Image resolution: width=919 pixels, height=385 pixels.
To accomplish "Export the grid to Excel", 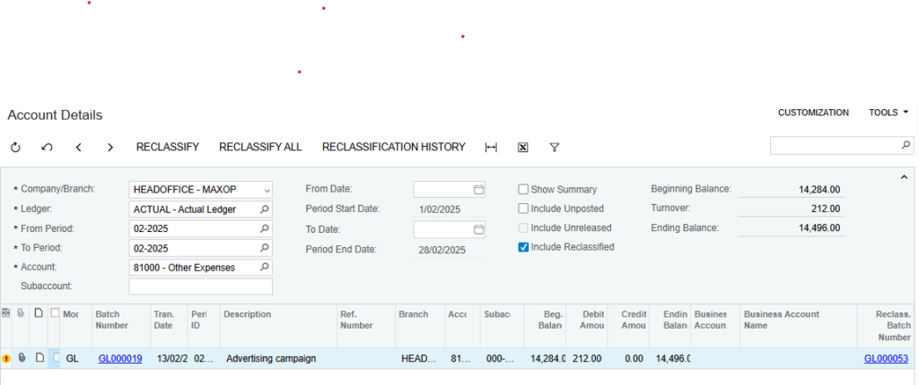I will [x=522, y=147].
